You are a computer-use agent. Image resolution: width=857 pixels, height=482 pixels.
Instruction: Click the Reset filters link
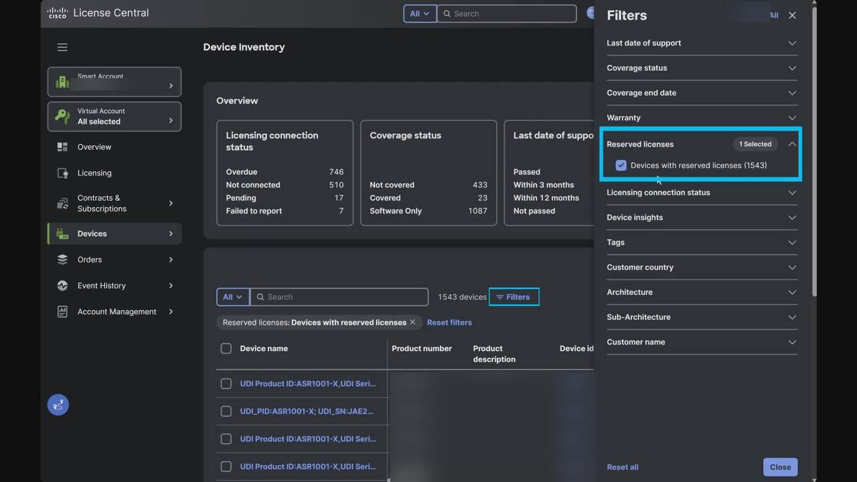[x=449, y=323]
